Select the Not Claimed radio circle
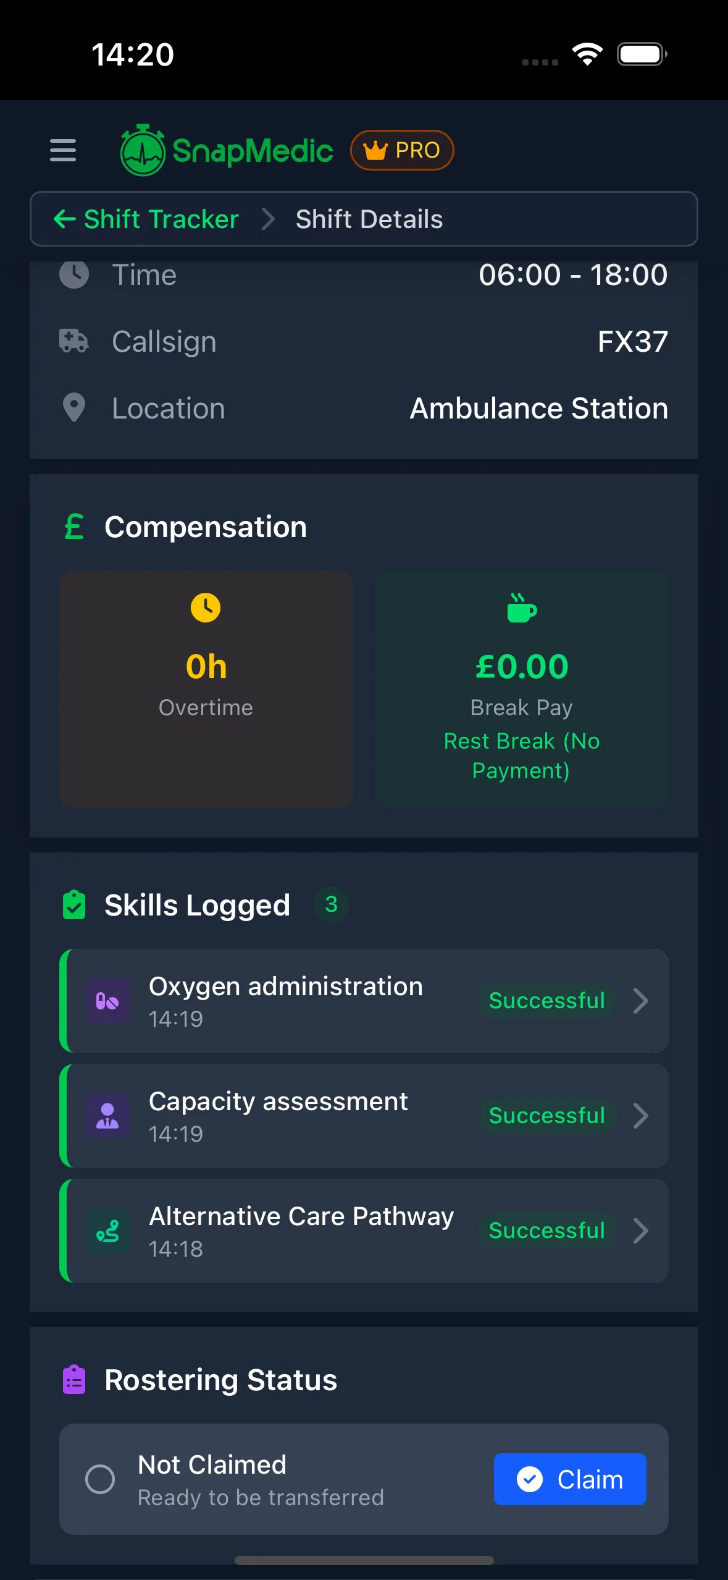 101,1480
